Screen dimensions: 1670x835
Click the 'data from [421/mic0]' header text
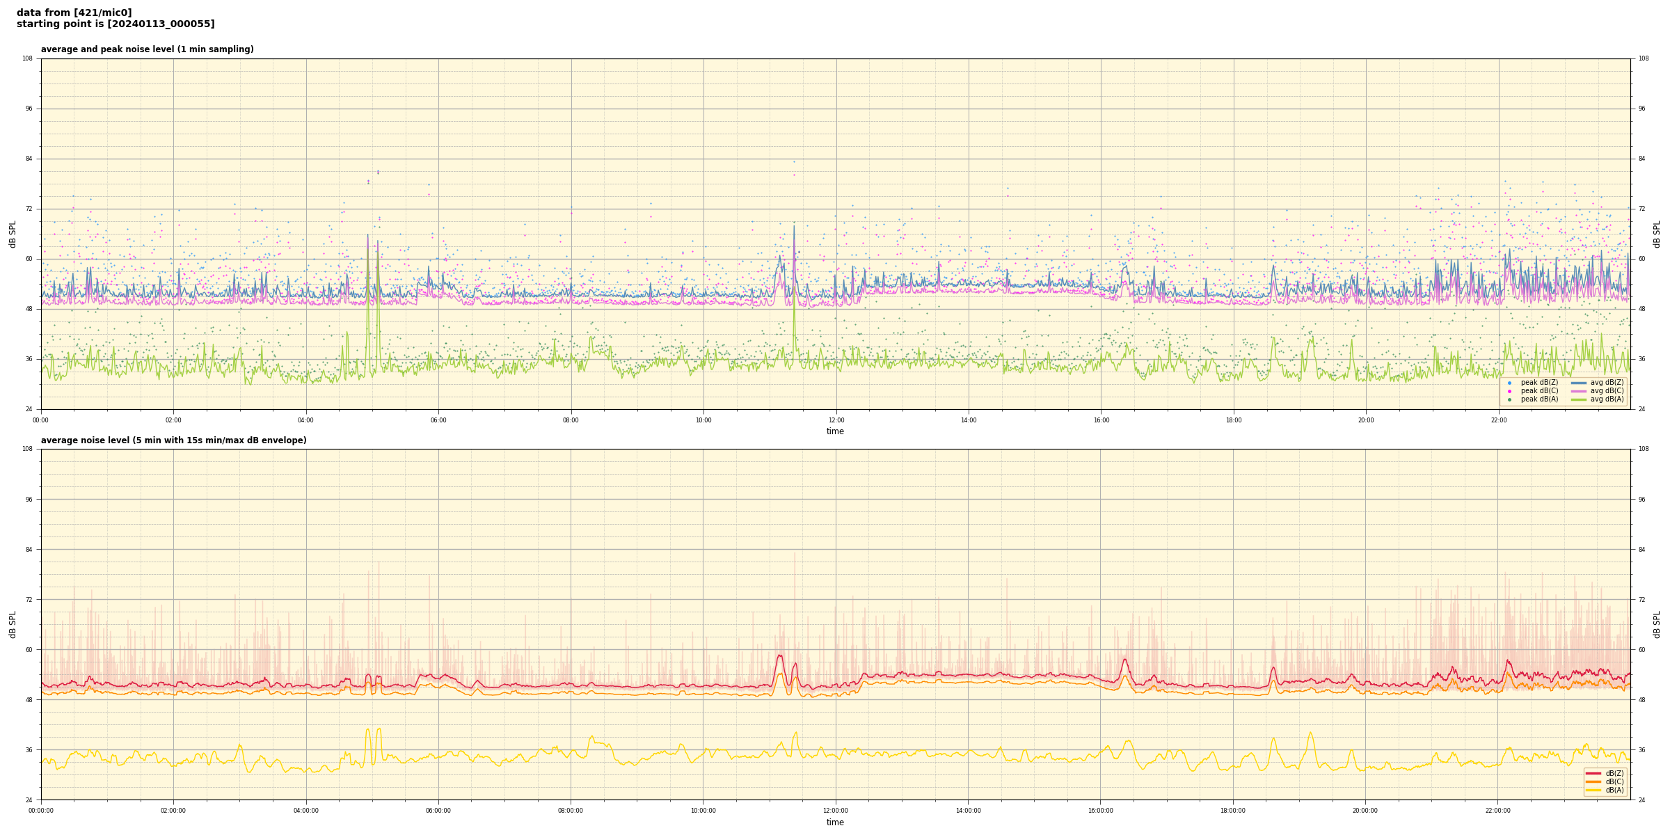click(x=74, y=13)
